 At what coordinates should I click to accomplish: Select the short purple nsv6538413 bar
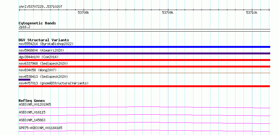coord(24,80)
